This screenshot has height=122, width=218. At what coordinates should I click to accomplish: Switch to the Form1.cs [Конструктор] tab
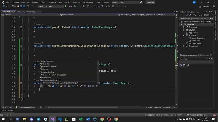[x=26, y=12]
